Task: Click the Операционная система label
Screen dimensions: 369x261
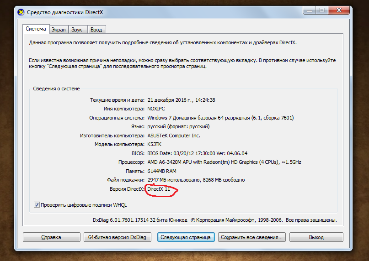Action: click(117, 118)
